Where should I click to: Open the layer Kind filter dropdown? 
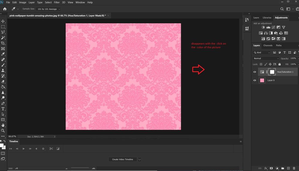(x=262, y=53)
